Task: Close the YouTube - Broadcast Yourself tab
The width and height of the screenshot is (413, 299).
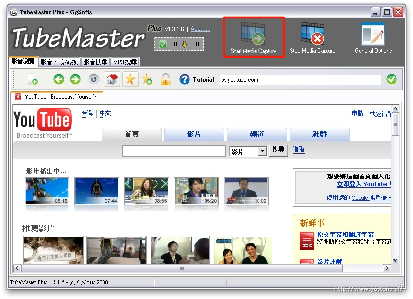Action: point(18,97)
